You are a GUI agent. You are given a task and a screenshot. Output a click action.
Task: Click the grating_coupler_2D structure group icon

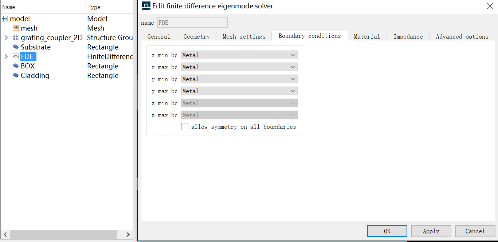16,37
